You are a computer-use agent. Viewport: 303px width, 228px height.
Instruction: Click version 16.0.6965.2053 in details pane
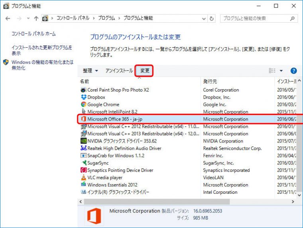(x=208, y=211)
